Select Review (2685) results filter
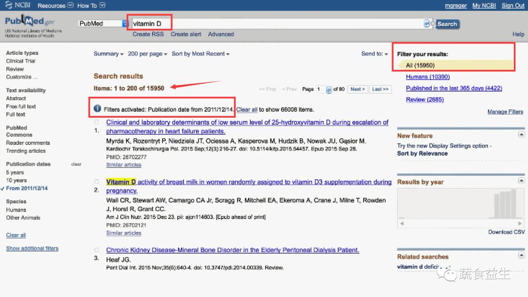Screen dimensions: 528x297 (425, 100)
